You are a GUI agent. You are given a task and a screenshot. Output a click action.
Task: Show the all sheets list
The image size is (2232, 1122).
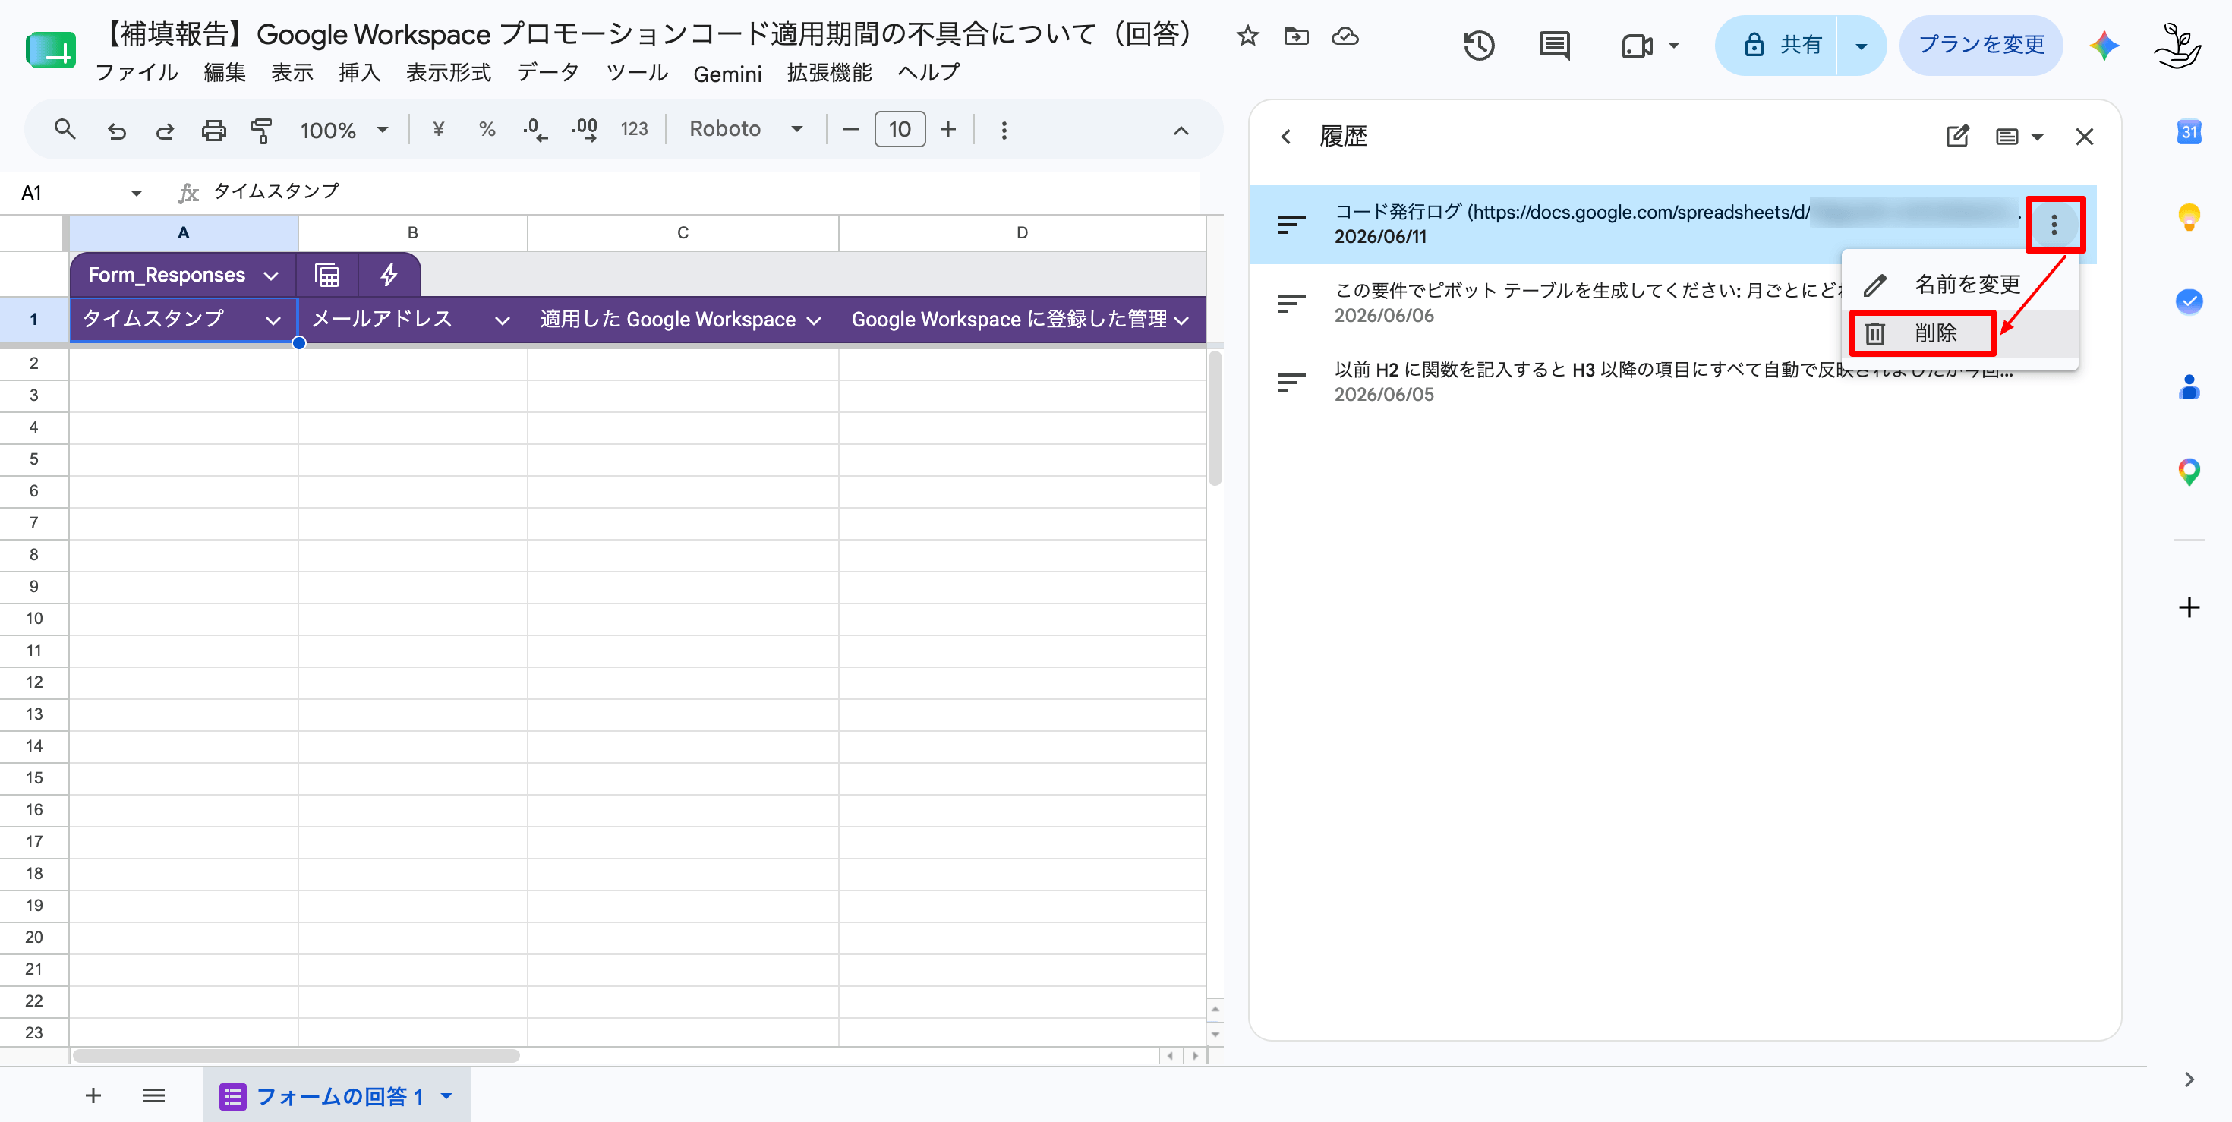(x=154, y=1096)
